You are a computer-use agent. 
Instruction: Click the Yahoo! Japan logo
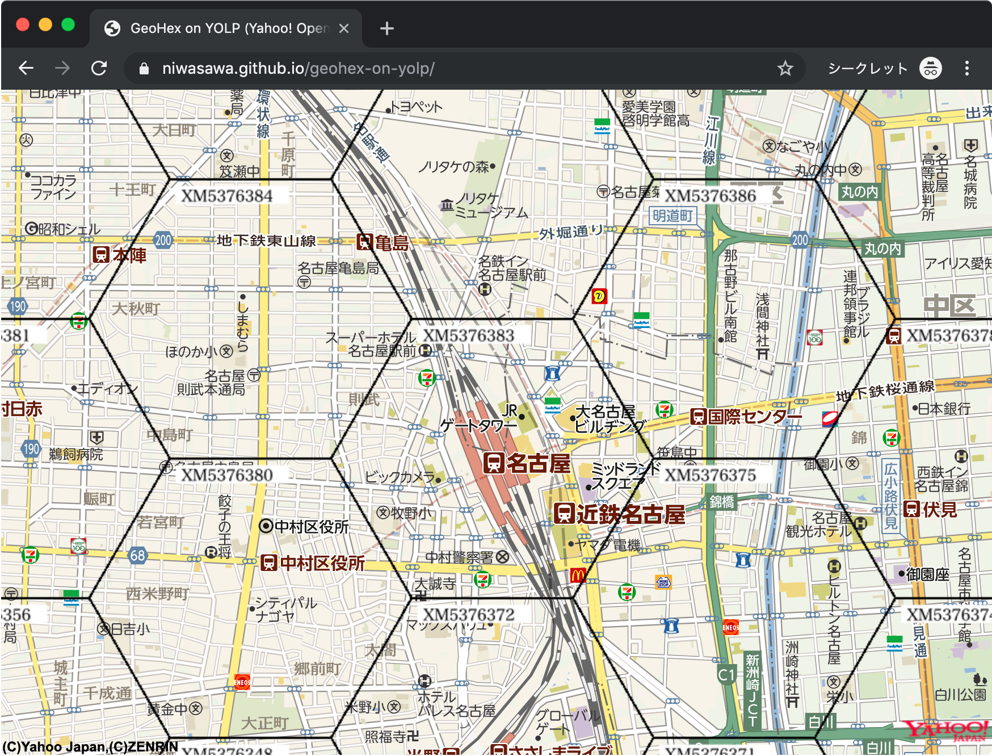pyautogui.click(x=945, y=731)
